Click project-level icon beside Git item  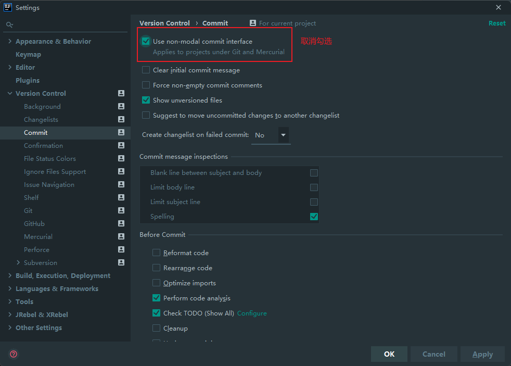[x=121, y=210]
